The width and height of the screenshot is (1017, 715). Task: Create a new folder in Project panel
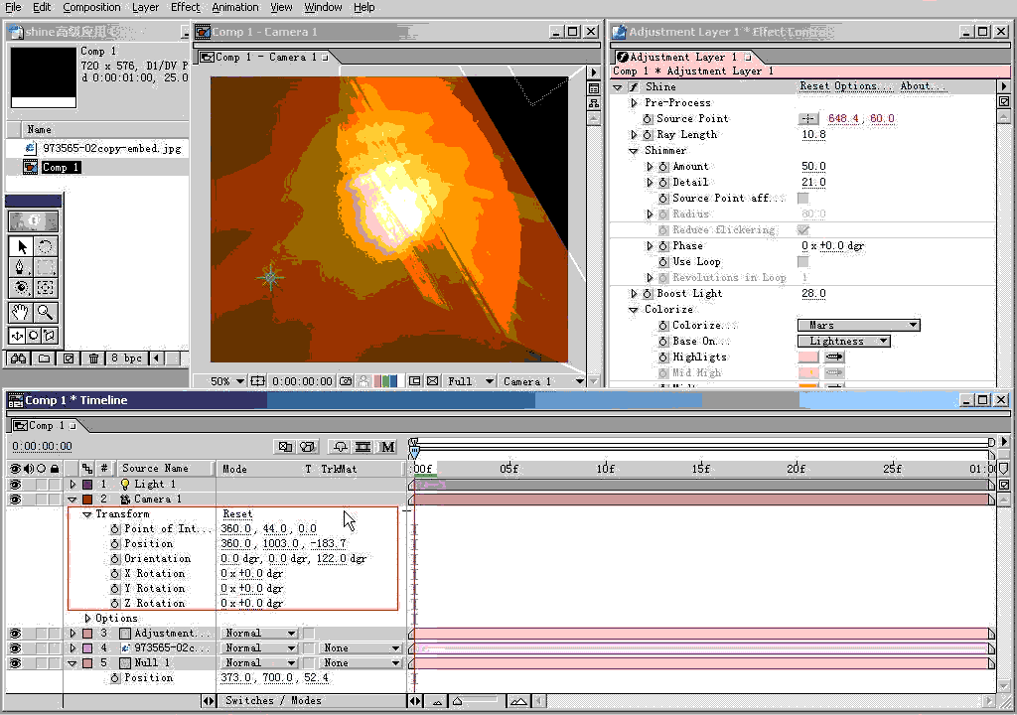click(x=44, y=358)
